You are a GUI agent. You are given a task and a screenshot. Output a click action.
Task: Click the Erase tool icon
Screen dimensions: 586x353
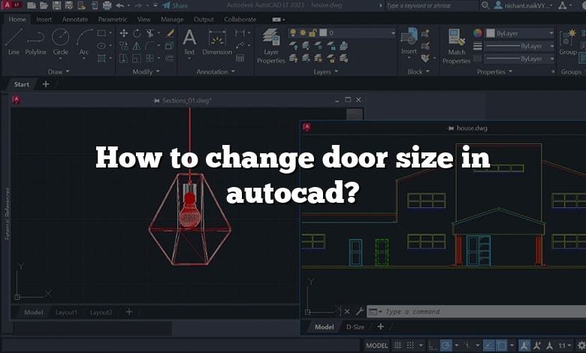point(170,33)
